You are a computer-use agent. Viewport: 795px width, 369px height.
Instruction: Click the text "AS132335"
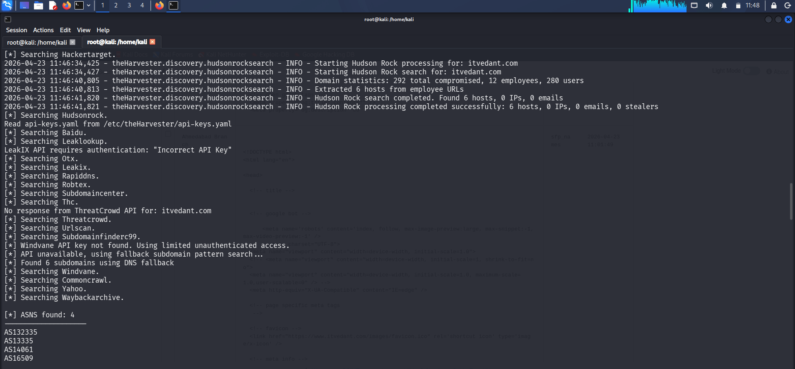(x=21, y=332)
